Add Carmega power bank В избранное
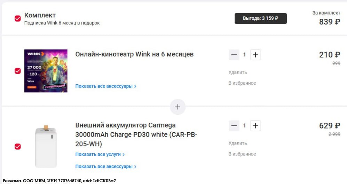Viewport: 347px width, 184px height. point(242,154)
